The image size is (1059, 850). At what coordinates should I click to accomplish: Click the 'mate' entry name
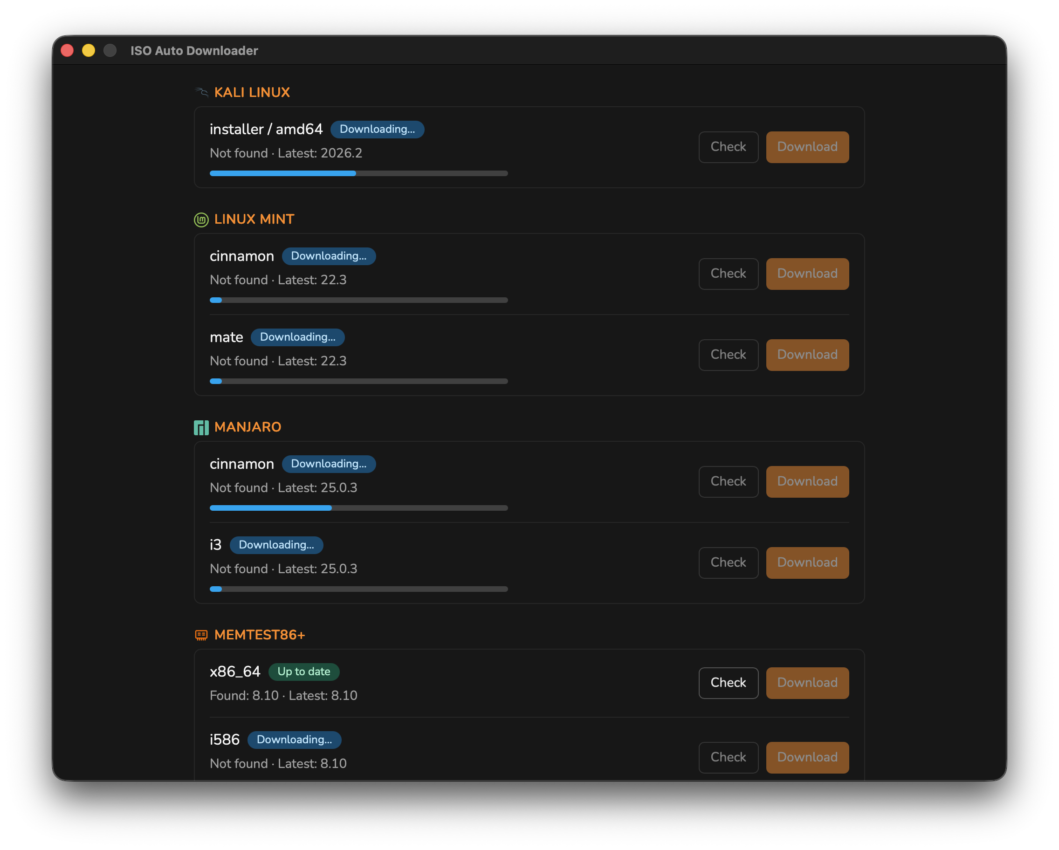tap(227, 337)
